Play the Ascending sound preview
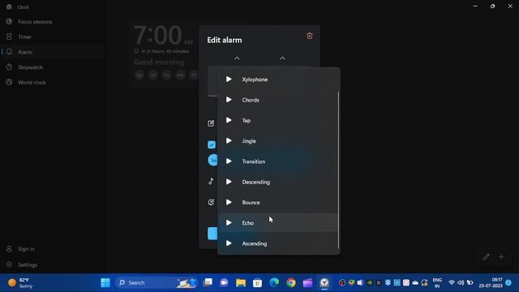 click(229, 243)
